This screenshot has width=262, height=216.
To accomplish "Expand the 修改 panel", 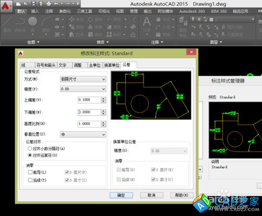I will [x=103, y=42].
